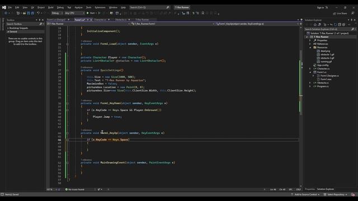Click the Sign in link
Screen dimensions: 358x201
pos(321,8)
